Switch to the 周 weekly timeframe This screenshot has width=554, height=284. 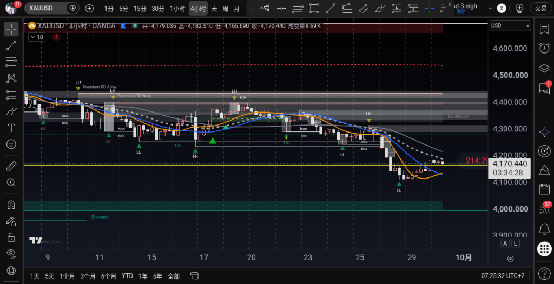(226, 9)
